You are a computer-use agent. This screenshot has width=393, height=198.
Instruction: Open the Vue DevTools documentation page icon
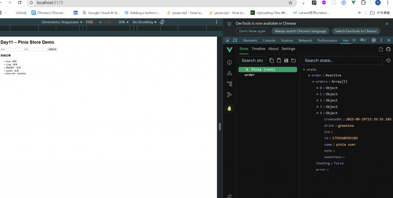pyautogui.click(x=381, y=49)
